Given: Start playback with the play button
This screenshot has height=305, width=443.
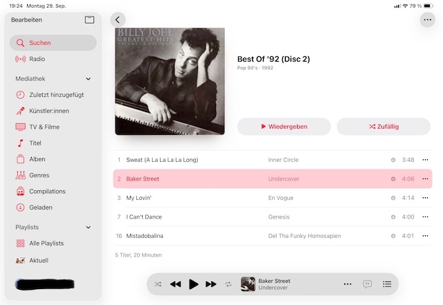Looking at the screenshot, I should tap(194, 284).
